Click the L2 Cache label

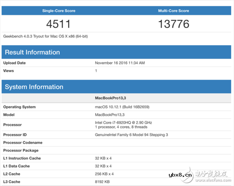[12, 174]
